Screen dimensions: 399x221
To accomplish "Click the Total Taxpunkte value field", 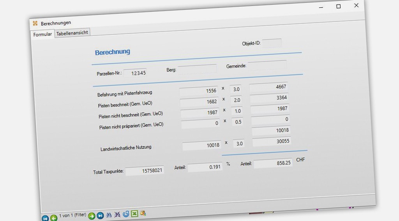I will tap(145, 171).
